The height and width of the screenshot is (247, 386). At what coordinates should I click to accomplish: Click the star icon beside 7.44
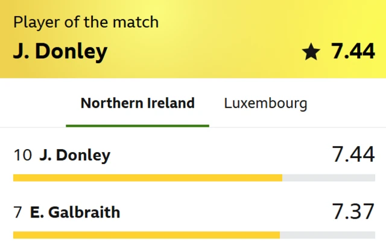pos(311,52)
